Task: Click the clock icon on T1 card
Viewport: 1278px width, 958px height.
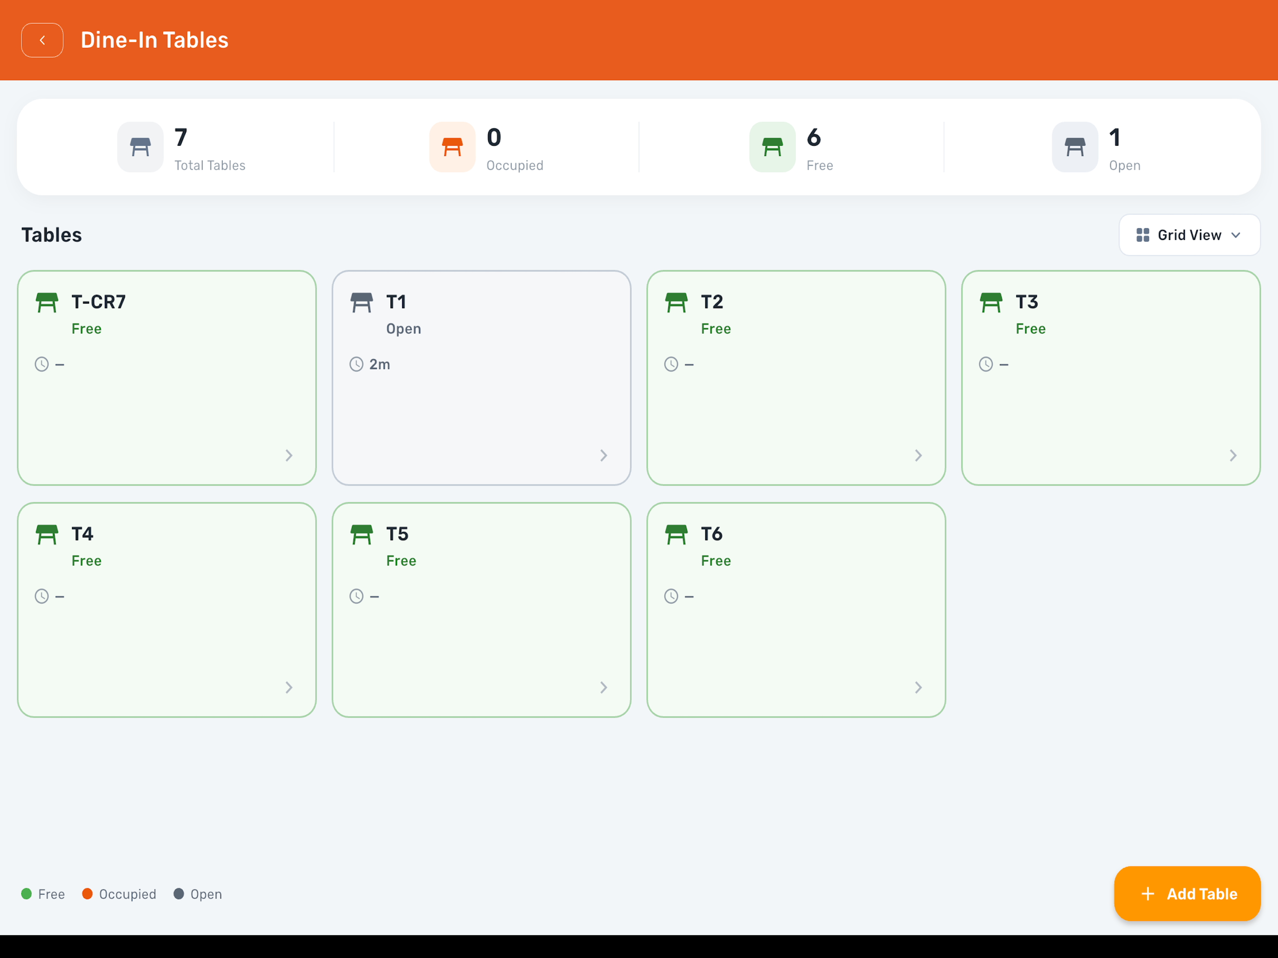Action: [357, 364]
